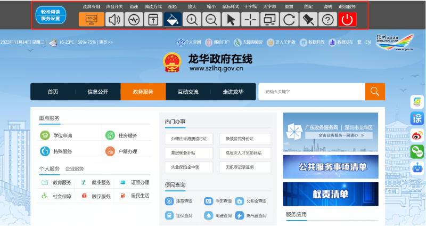Open 医疗服务 category
This screenshot has height=226, width=426.
click(x=96, y=196)
